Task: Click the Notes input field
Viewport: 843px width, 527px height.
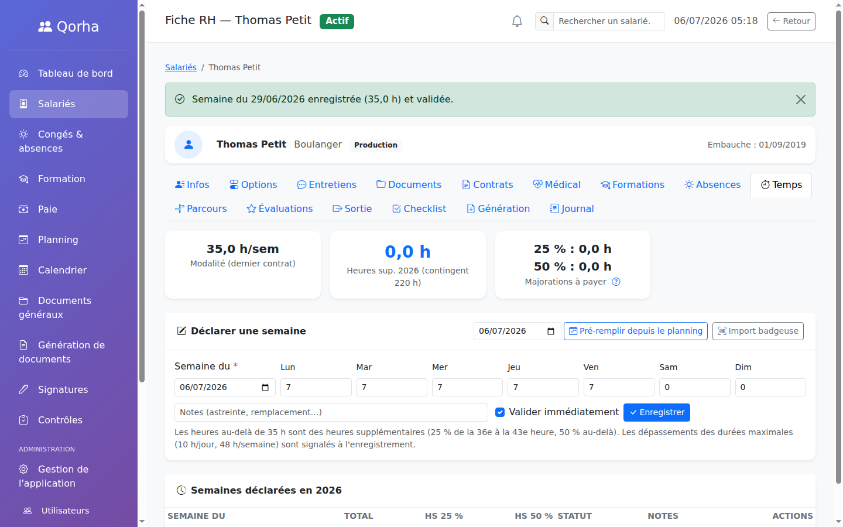Action: [x=331, y=412]
